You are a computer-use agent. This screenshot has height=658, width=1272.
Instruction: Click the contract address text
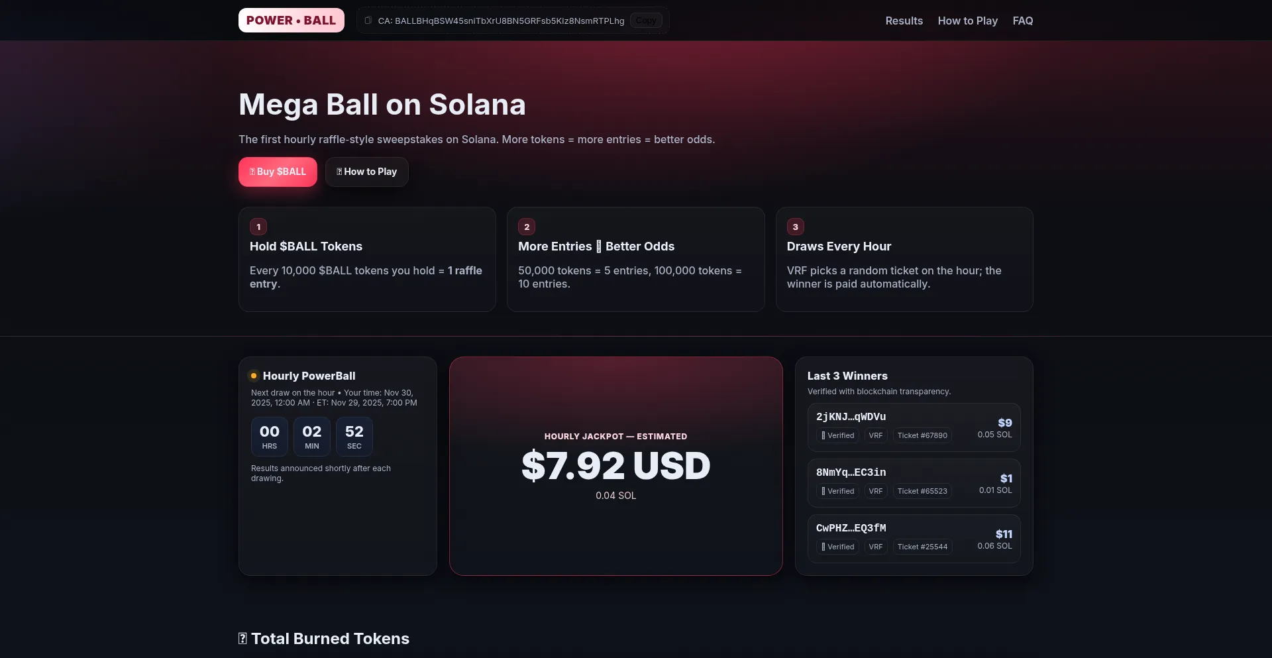pyautogui.click(x=501, y=21)
